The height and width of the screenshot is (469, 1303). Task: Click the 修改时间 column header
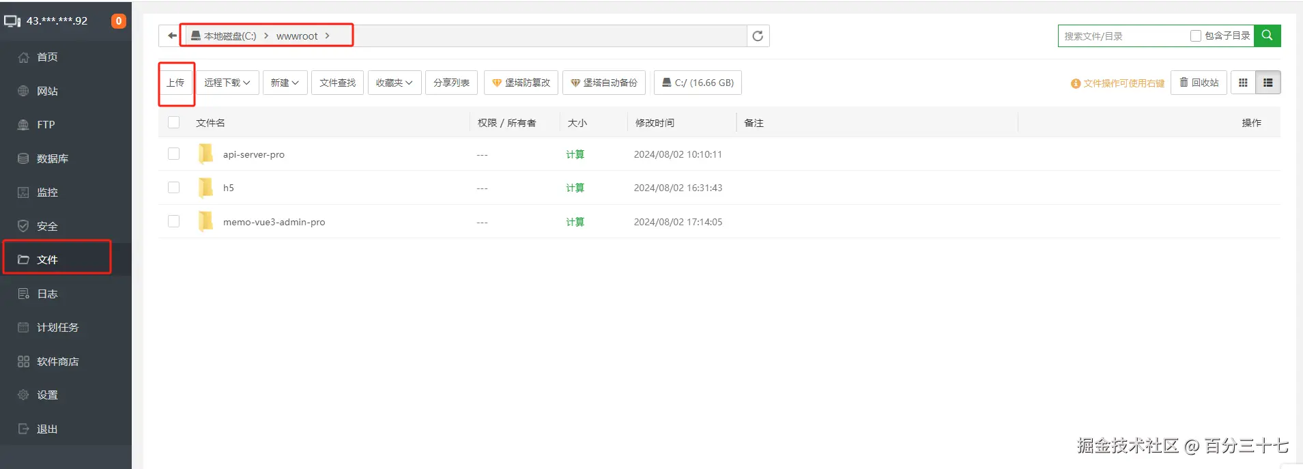coord(655,123)
